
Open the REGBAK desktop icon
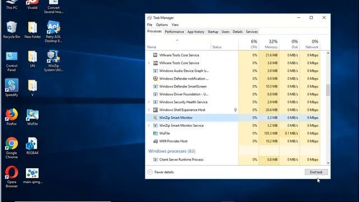coord(33,146)
